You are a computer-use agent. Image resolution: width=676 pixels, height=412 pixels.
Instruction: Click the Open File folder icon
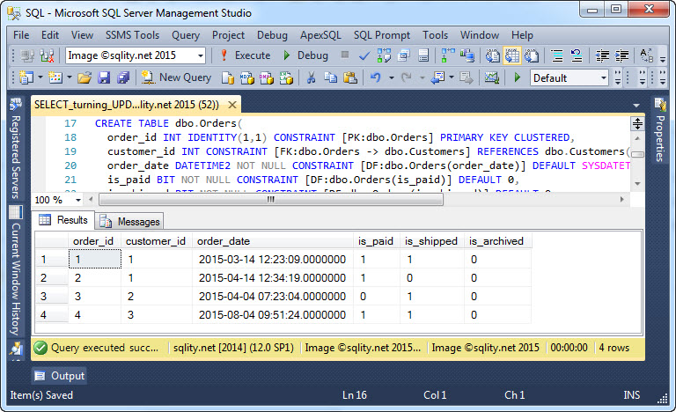pos(85,77)
